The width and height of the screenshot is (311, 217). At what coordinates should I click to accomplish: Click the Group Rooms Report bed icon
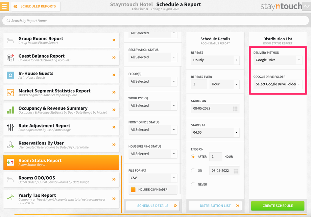[10, 40]
